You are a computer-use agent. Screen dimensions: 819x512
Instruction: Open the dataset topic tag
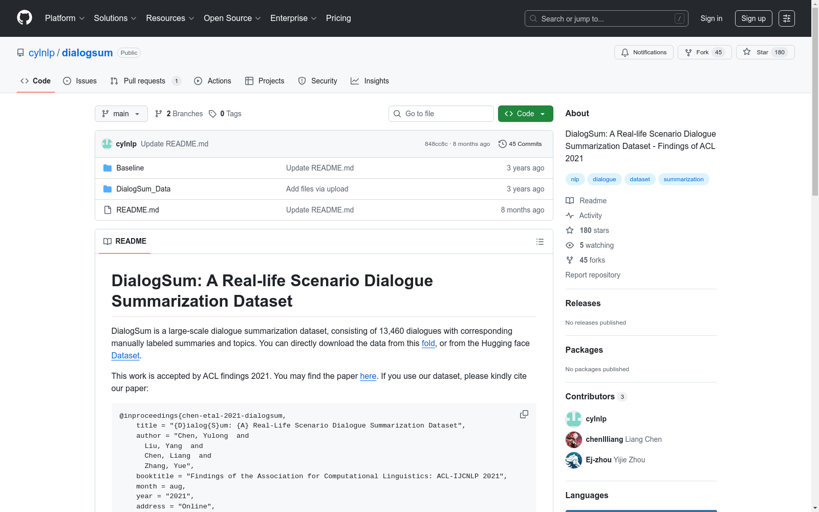(640, 179)
